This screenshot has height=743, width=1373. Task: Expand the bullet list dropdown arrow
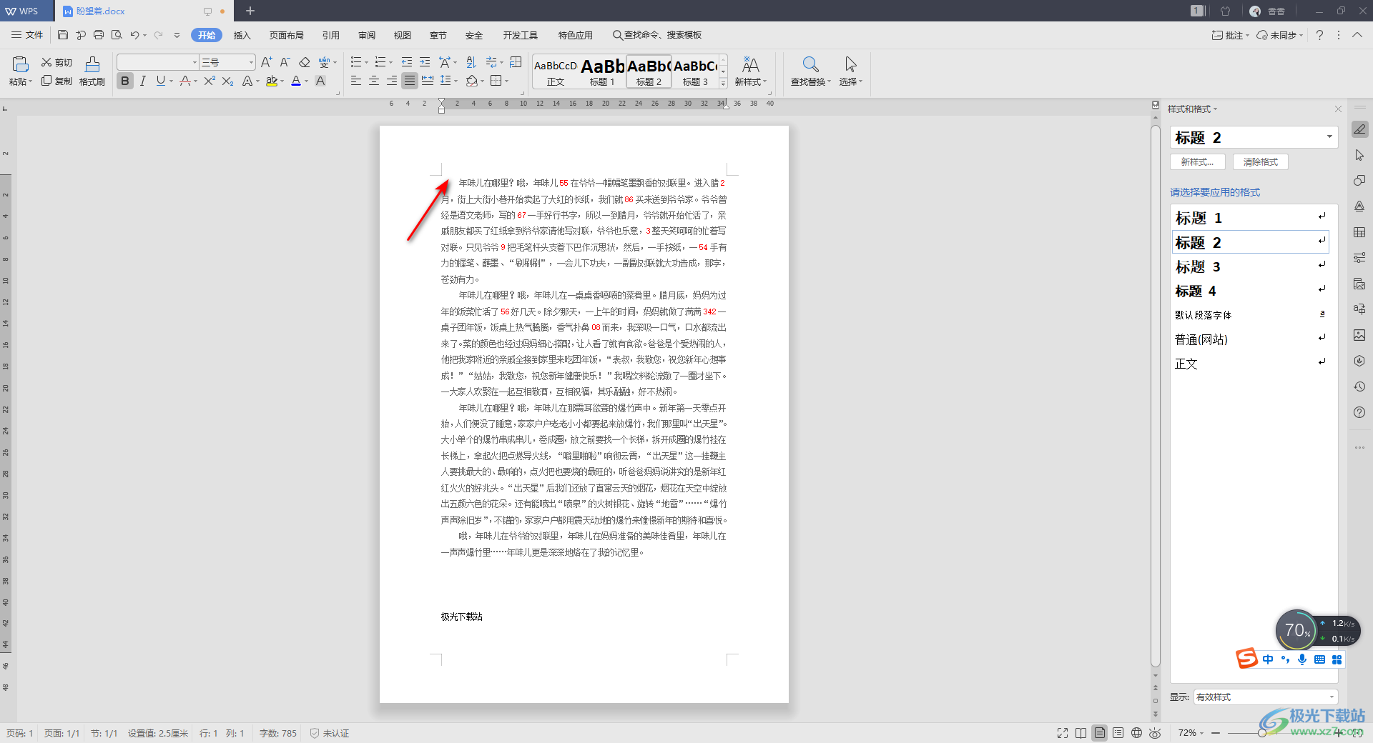point(366,62)
